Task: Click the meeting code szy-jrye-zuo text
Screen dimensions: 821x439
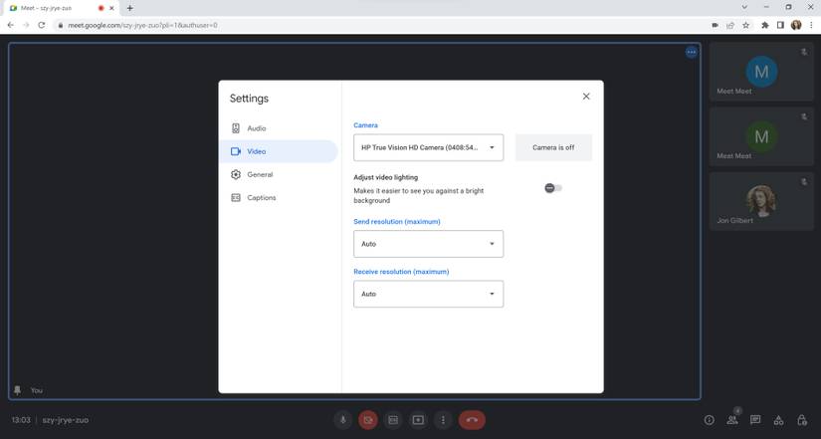Action: tap(66, 420)
